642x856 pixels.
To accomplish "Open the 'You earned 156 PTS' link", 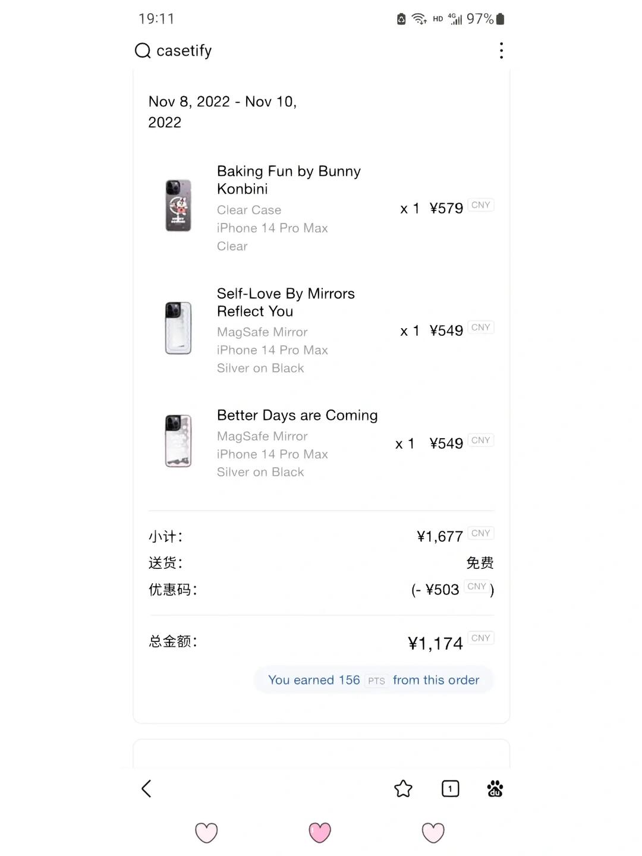I will tap(374, 680).
